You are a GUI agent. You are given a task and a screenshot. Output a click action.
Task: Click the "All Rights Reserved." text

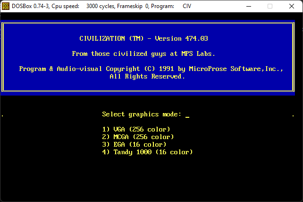147,76
